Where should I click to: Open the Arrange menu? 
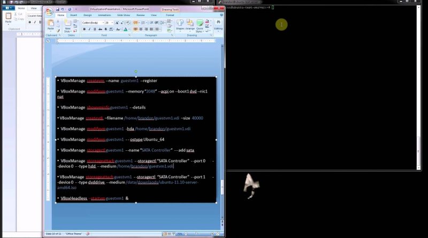pos(190,25)
